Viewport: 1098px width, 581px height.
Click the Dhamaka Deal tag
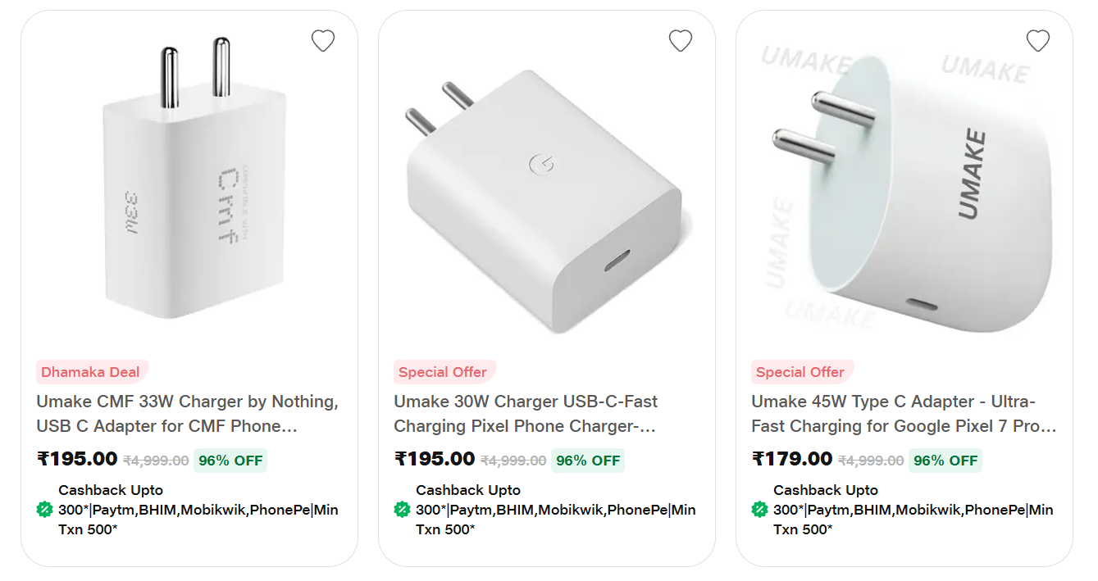[x=91, y=372]
